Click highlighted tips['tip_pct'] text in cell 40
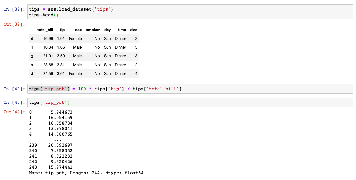Viewport: 356px width, 180px height. (49, 89)
